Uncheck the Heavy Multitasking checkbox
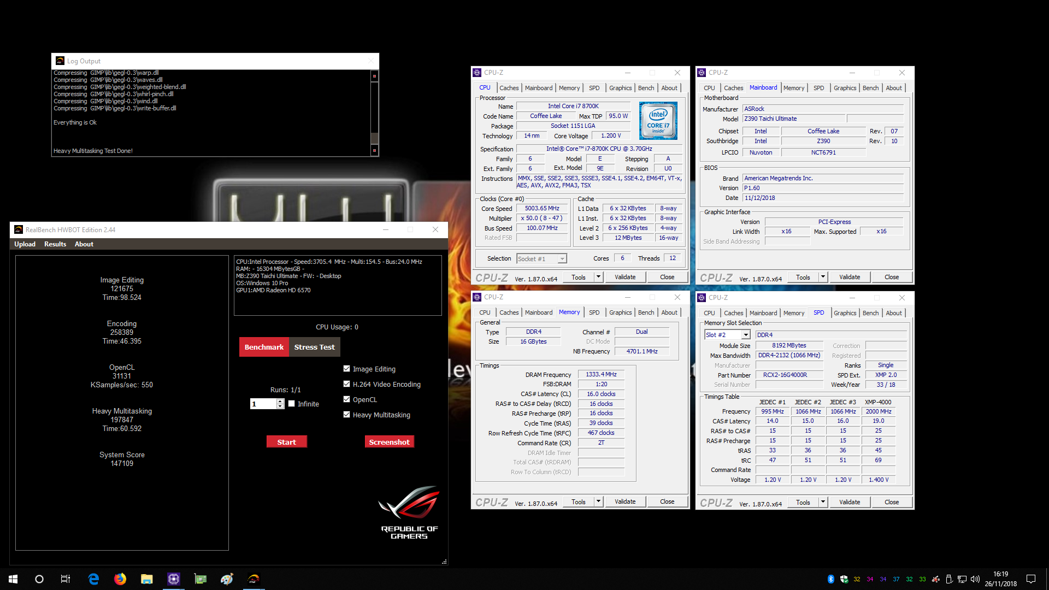The width and height of the screenshot is (1049, 590). point(346,415)
